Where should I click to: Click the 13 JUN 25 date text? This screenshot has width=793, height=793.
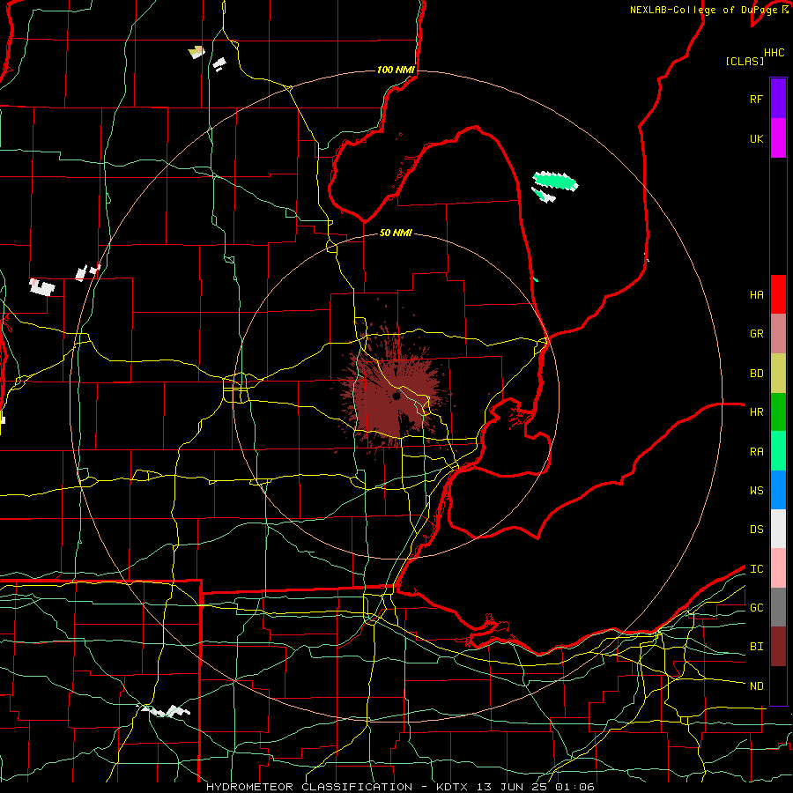512,787
